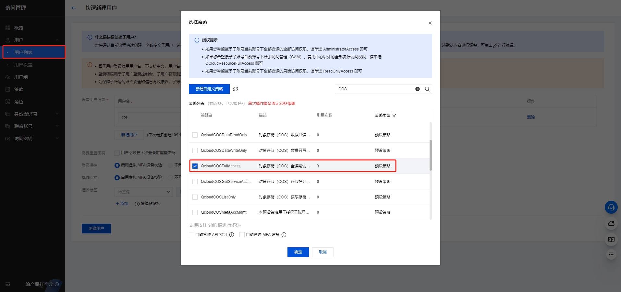Click the 策略 icon in sidebar
This screenshot has height=292, width=621.
pos(8,89)
